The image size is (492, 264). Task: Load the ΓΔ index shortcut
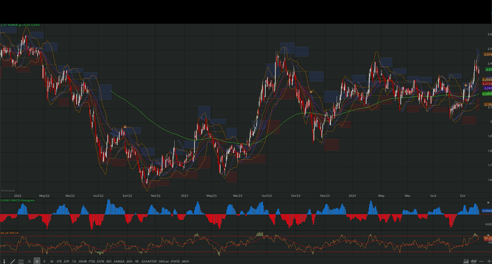(x=74, y=261)
